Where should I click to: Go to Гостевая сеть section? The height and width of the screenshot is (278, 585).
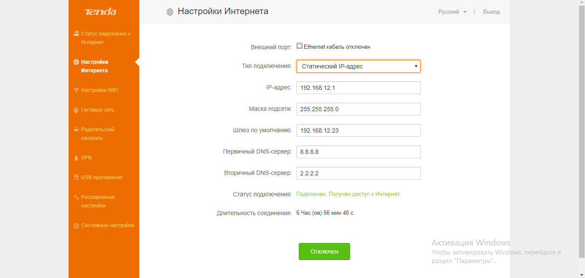(98, 110)
